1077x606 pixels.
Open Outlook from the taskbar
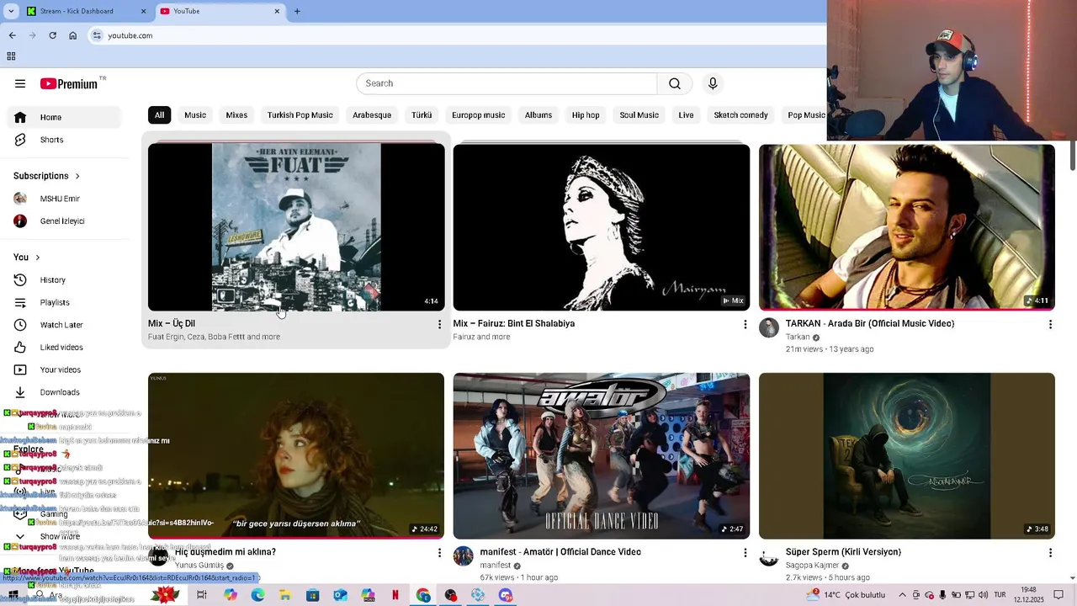pyautogui.click(x=340, y=595)
